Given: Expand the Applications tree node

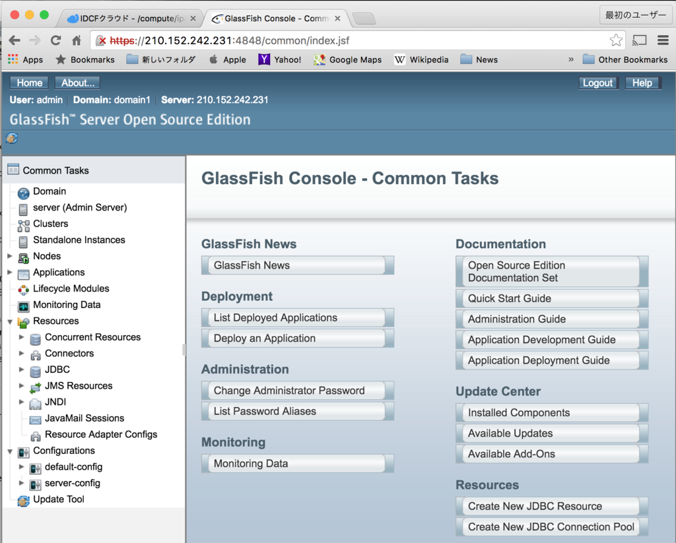Looking at the screenshot, I should click(x=9, y=272).
